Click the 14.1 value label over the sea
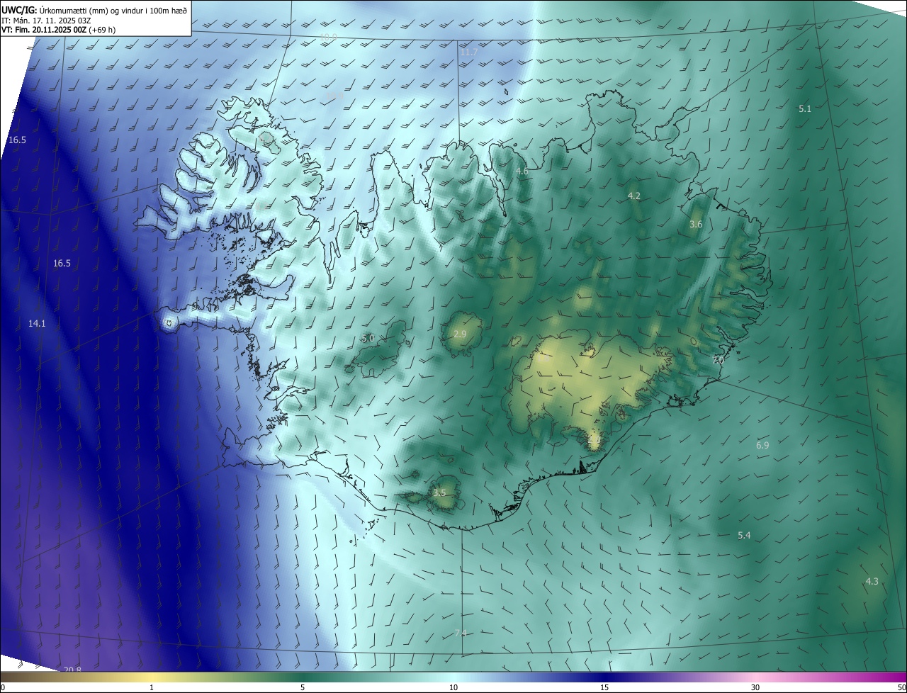The width and height of the screenshot is (907, 693). click(x=37, y=324)
